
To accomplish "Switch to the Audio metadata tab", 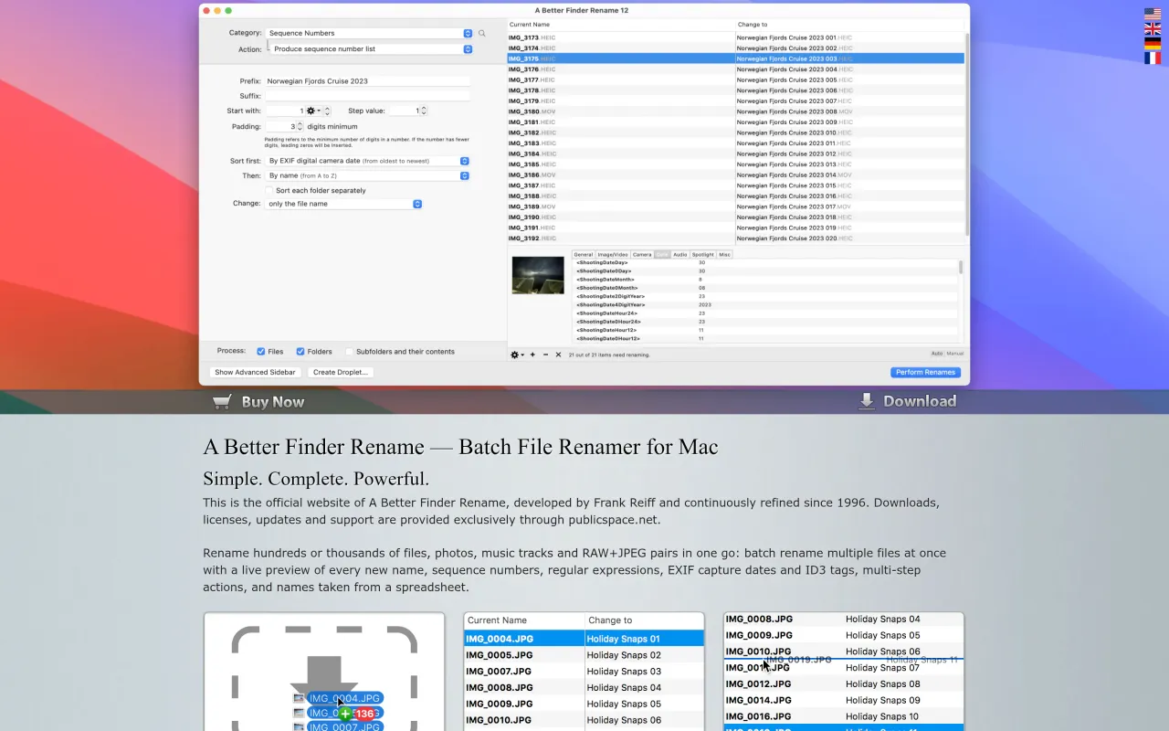I will click(680, 255).
